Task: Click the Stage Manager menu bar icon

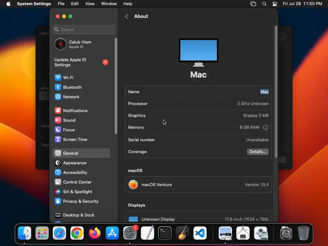Action: tap(253, 4)
